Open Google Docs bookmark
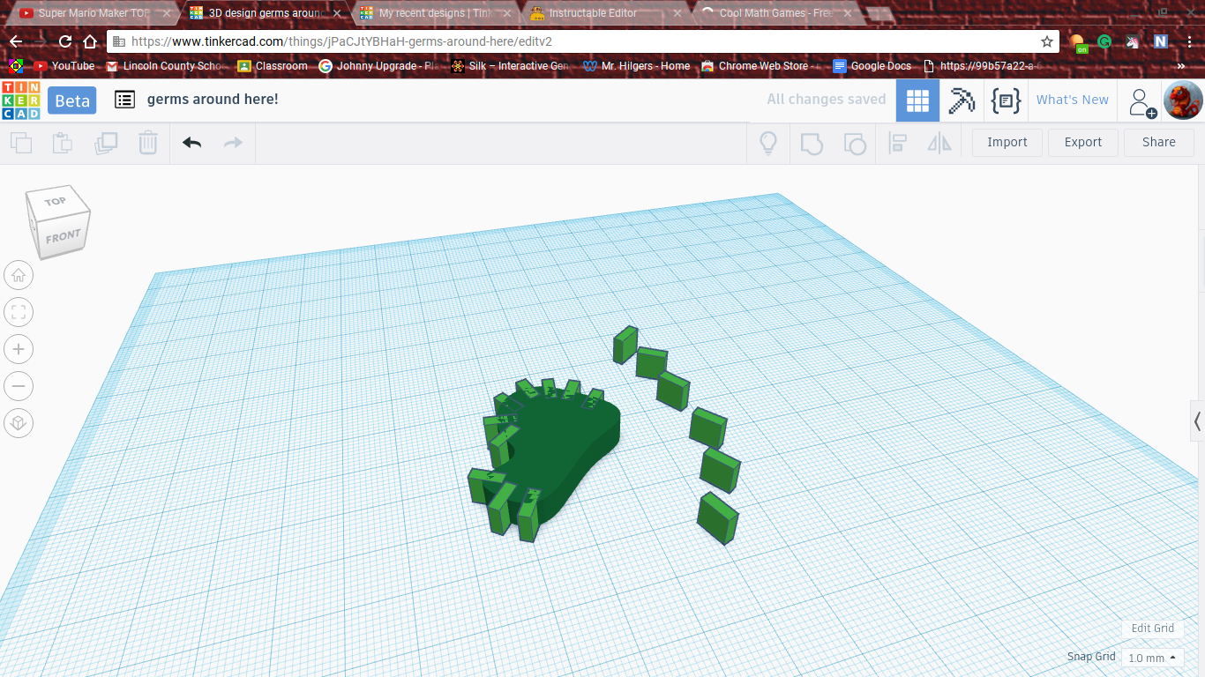This screenshot has width=1205, height=677. (872, 66)
